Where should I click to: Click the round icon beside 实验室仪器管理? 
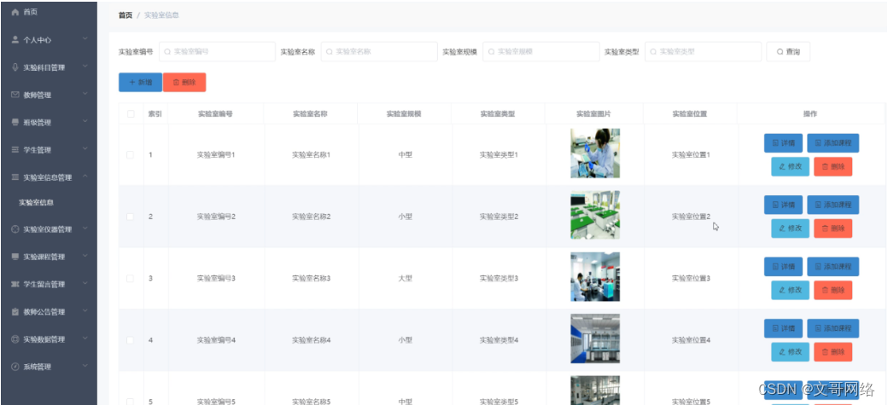point(15,229)
